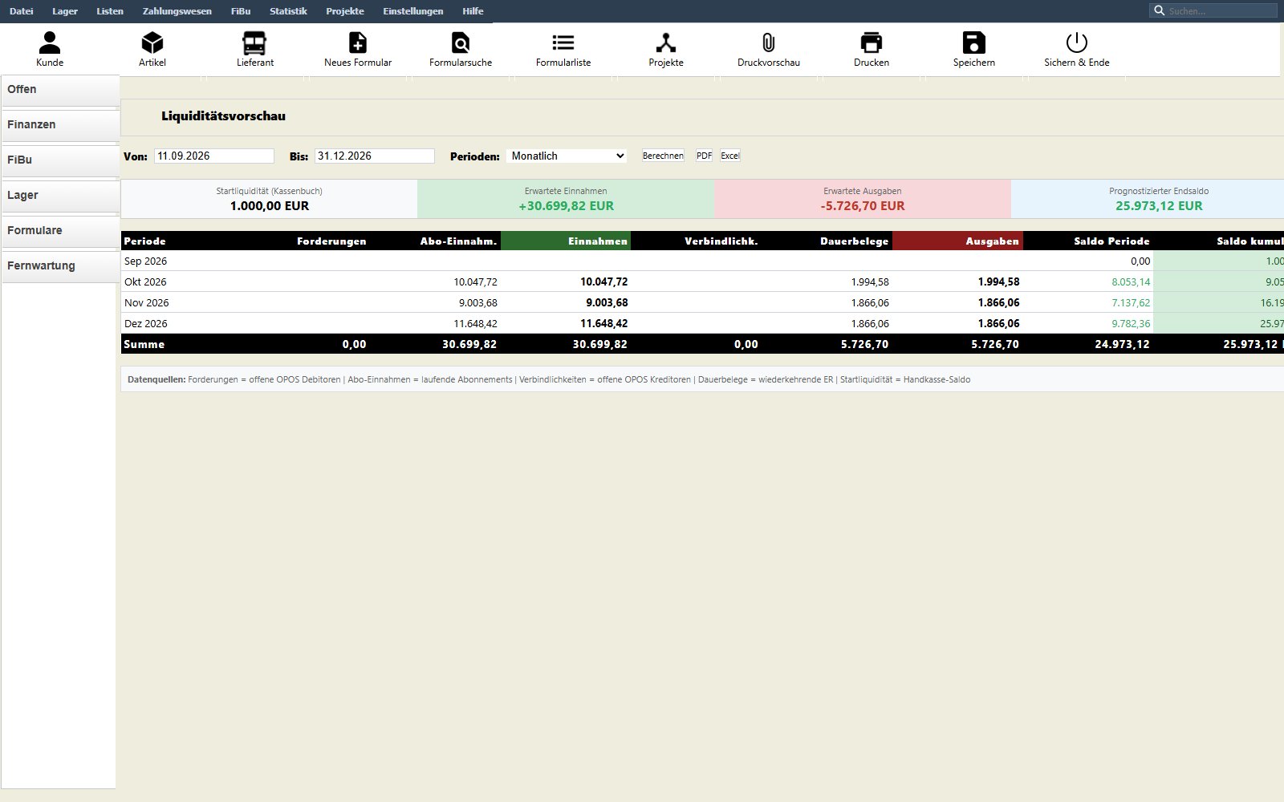Open the FiBu menu in menu bar
The height and width of the screenshot is (802, 1284).
tap(241, 11)
